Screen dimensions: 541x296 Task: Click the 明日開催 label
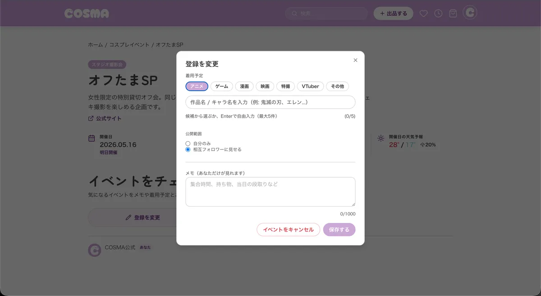coord(108,153)
